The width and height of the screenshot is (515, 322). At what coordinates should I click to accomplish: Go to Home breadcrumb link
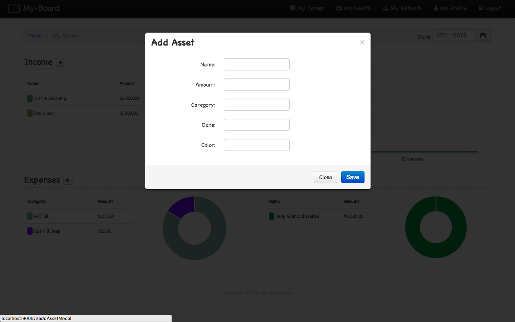(35, 35)
